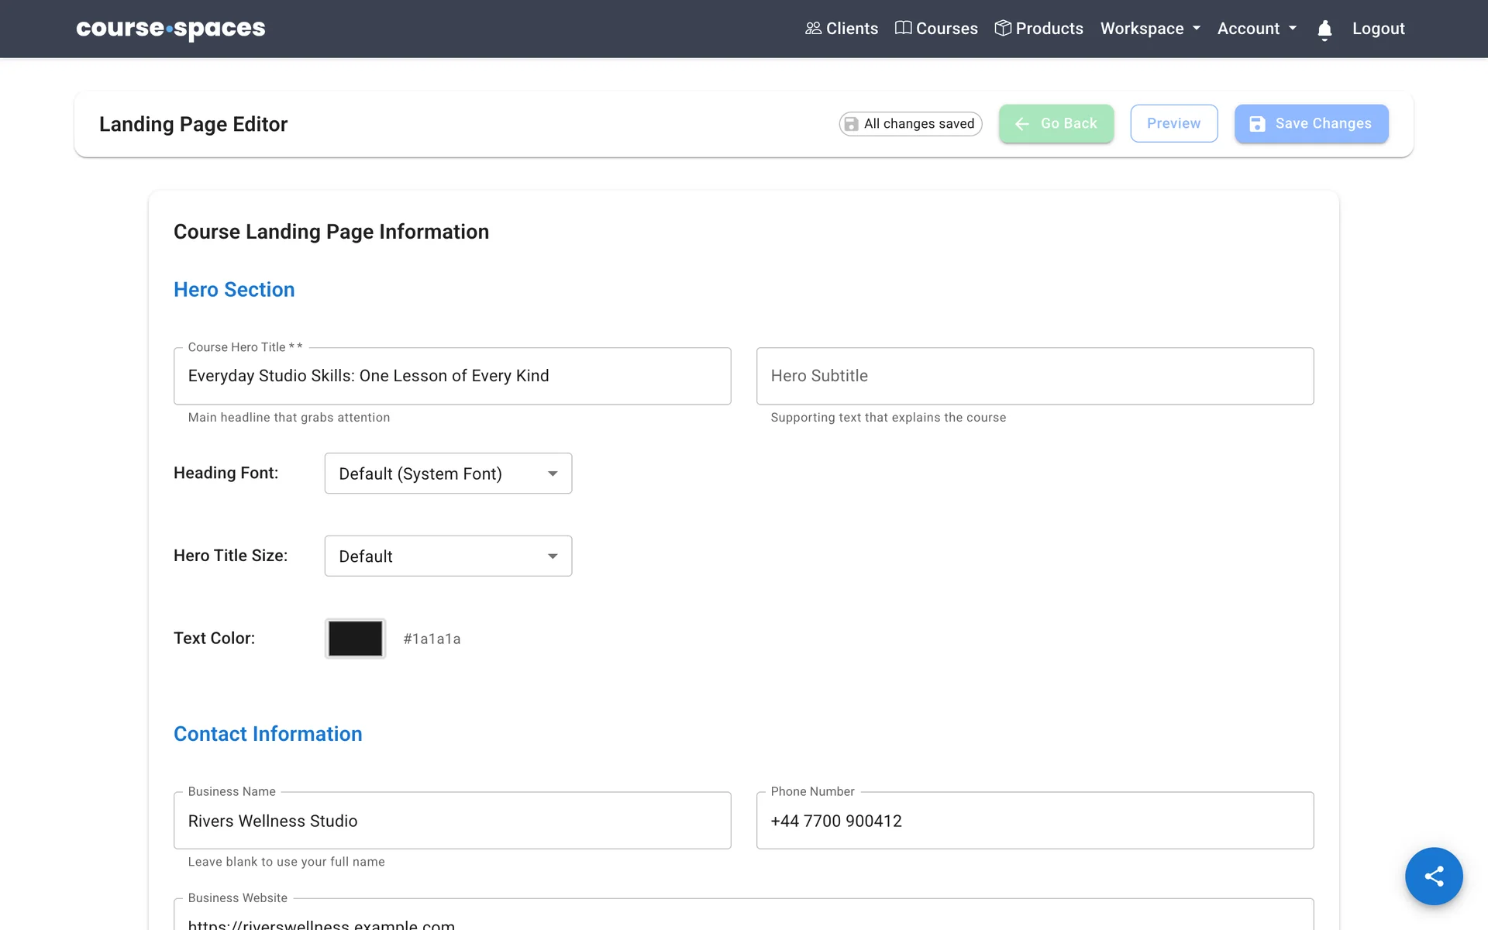Click the Contact Information heading
Screen dimensions: 1488x930
[x=268, y=734]
